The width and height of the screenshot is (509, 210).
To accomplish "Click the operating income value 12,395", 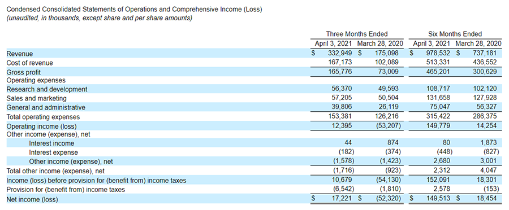I will click(x=342, y=125).
